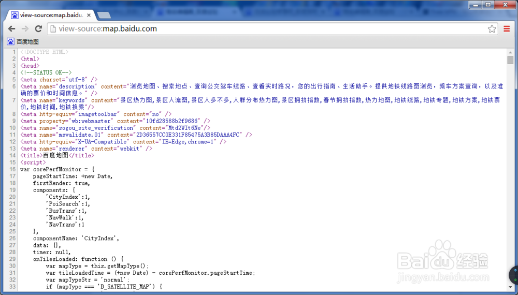Click the components: { line
518x295 pixels.
tap(54, 190)
